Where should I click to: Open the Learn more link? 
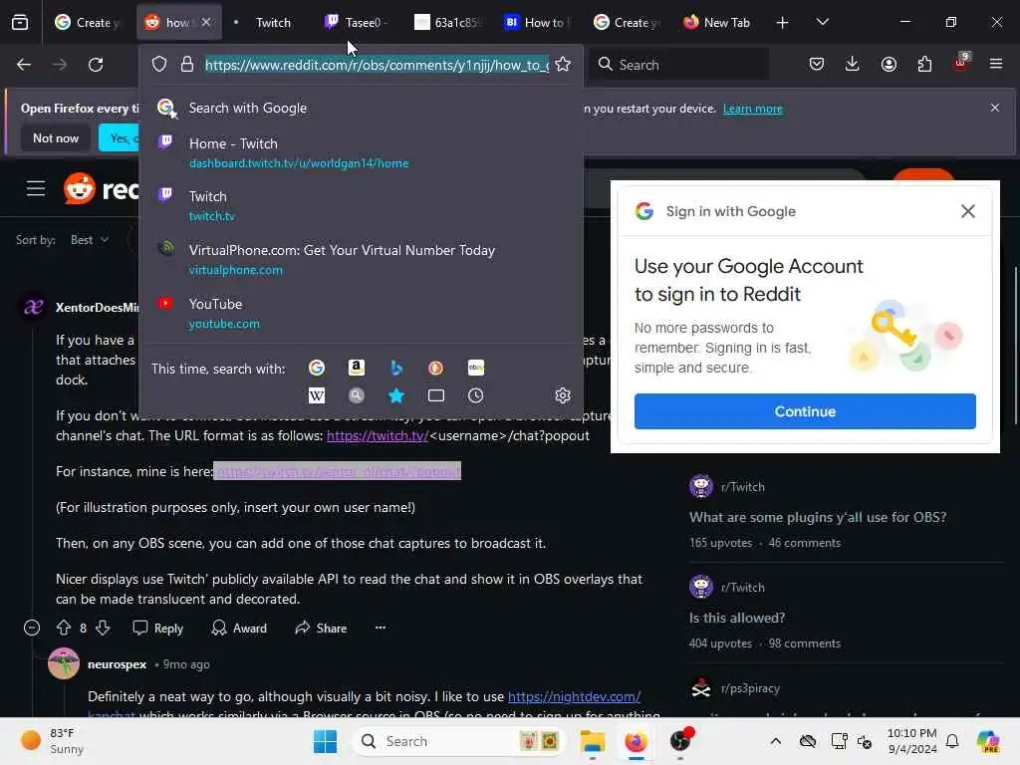tap(753, 109)
